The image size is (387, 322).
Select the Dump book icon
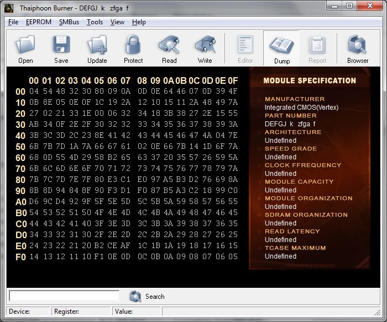click(x=281, y=45)
